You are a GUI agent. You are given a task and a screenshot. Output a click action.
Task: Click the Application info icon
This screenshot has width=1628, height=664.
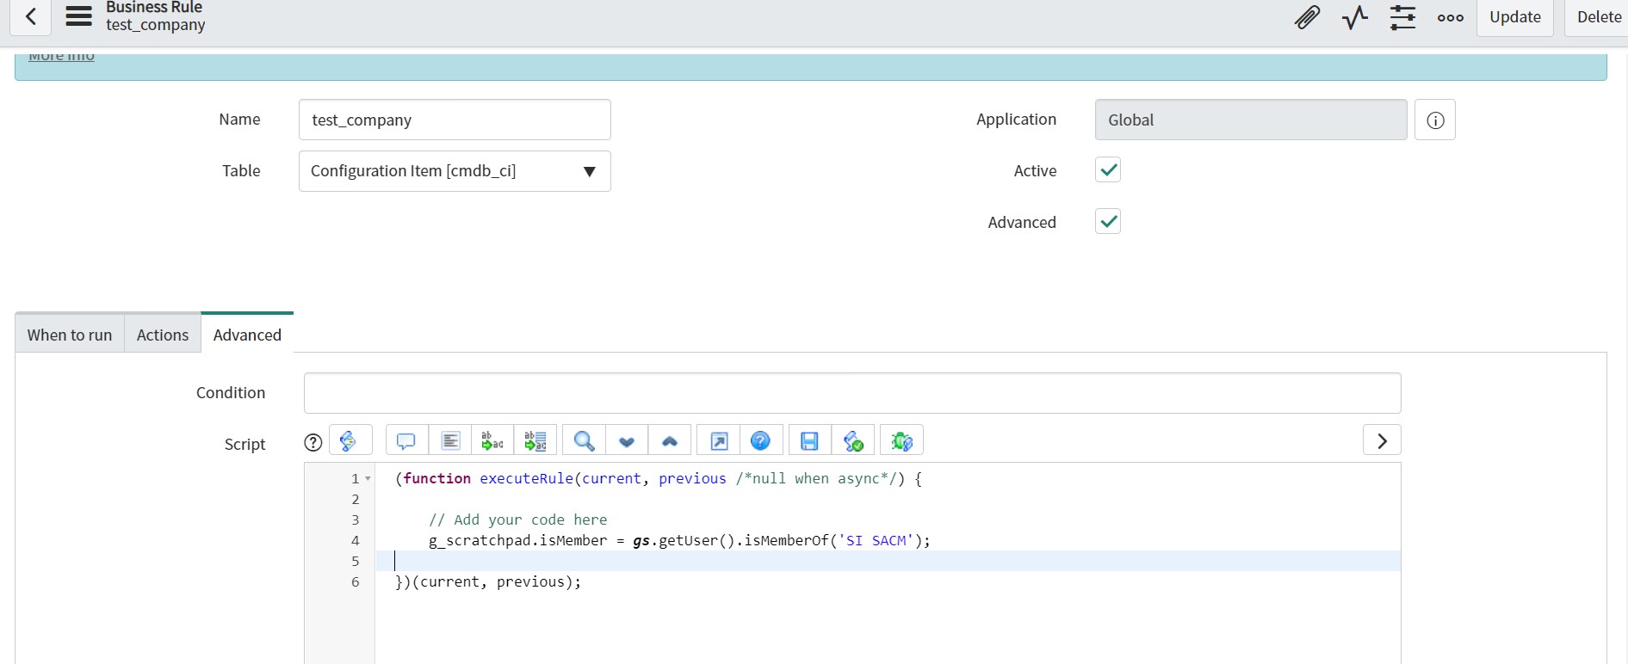point(1435,120)
